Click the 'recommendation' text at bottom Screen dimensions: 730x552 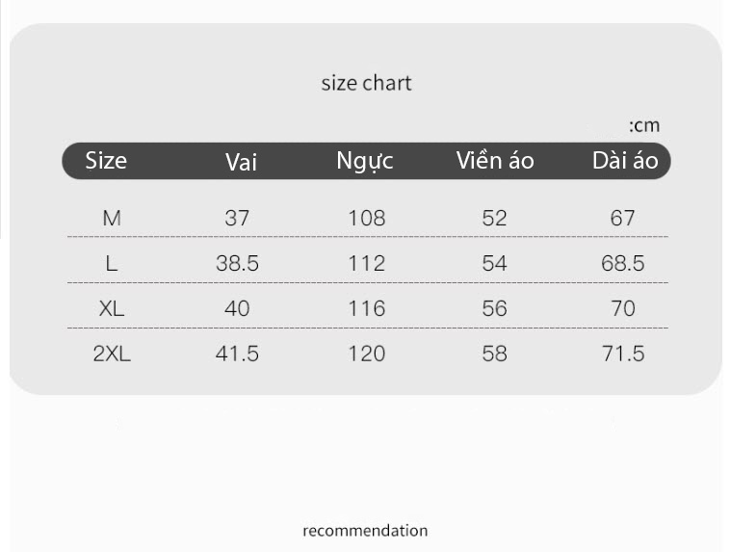pyautogui.click(x=365, y=531)
